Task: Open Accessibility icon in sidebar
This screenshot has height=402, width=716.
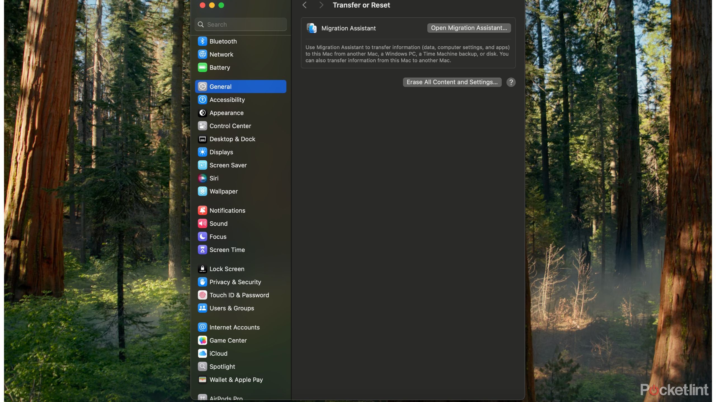Action: [202, 100]
